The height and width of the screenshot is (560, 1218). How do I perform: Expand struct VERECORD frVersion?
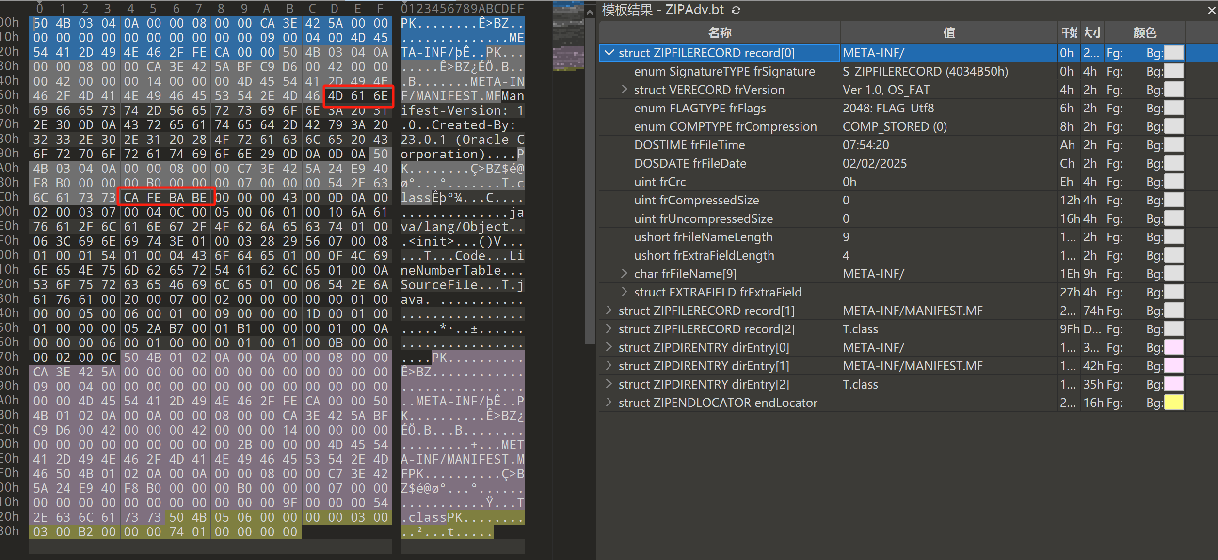coord(625,90)
